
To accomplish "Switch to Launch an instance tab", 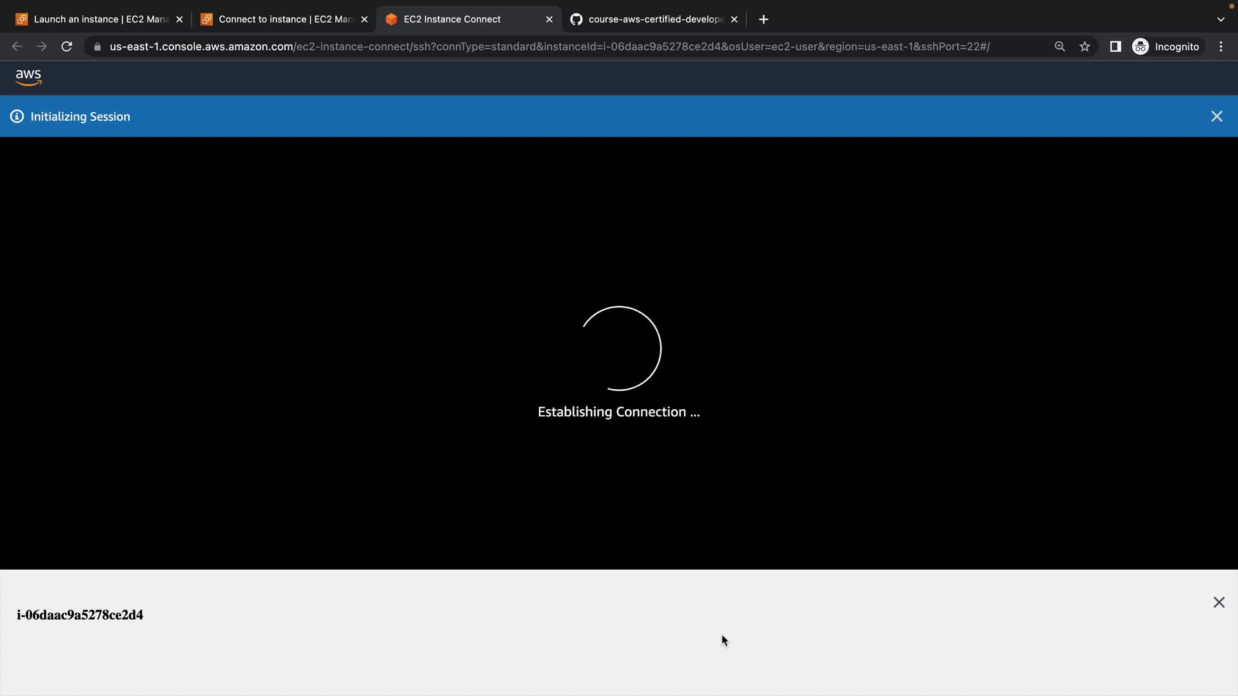I will (x=93, y=19).
